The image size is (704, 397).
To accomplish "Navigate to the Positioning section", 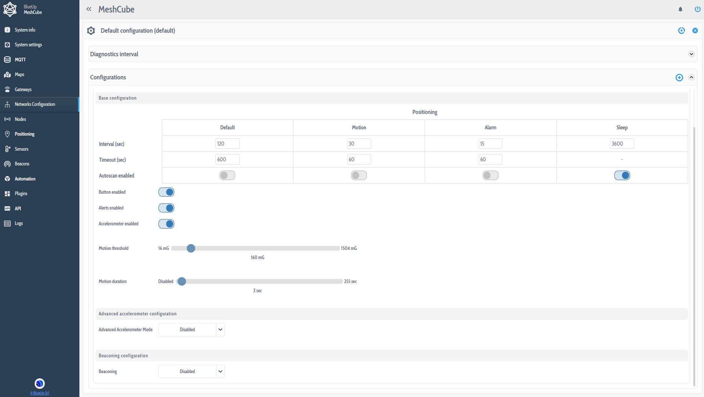I will tap(24, 134).
